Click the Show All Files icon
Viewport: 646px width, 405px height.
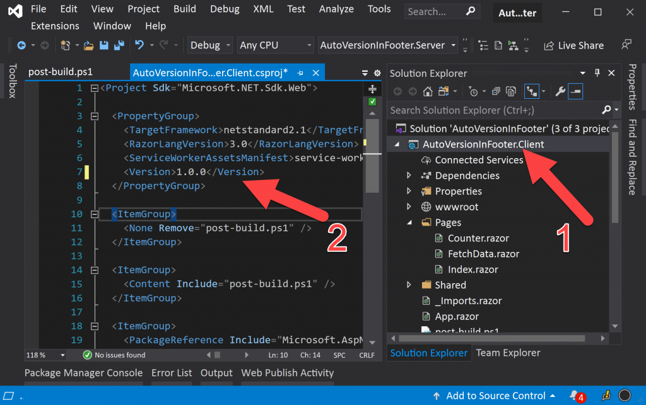click(511, 91)
